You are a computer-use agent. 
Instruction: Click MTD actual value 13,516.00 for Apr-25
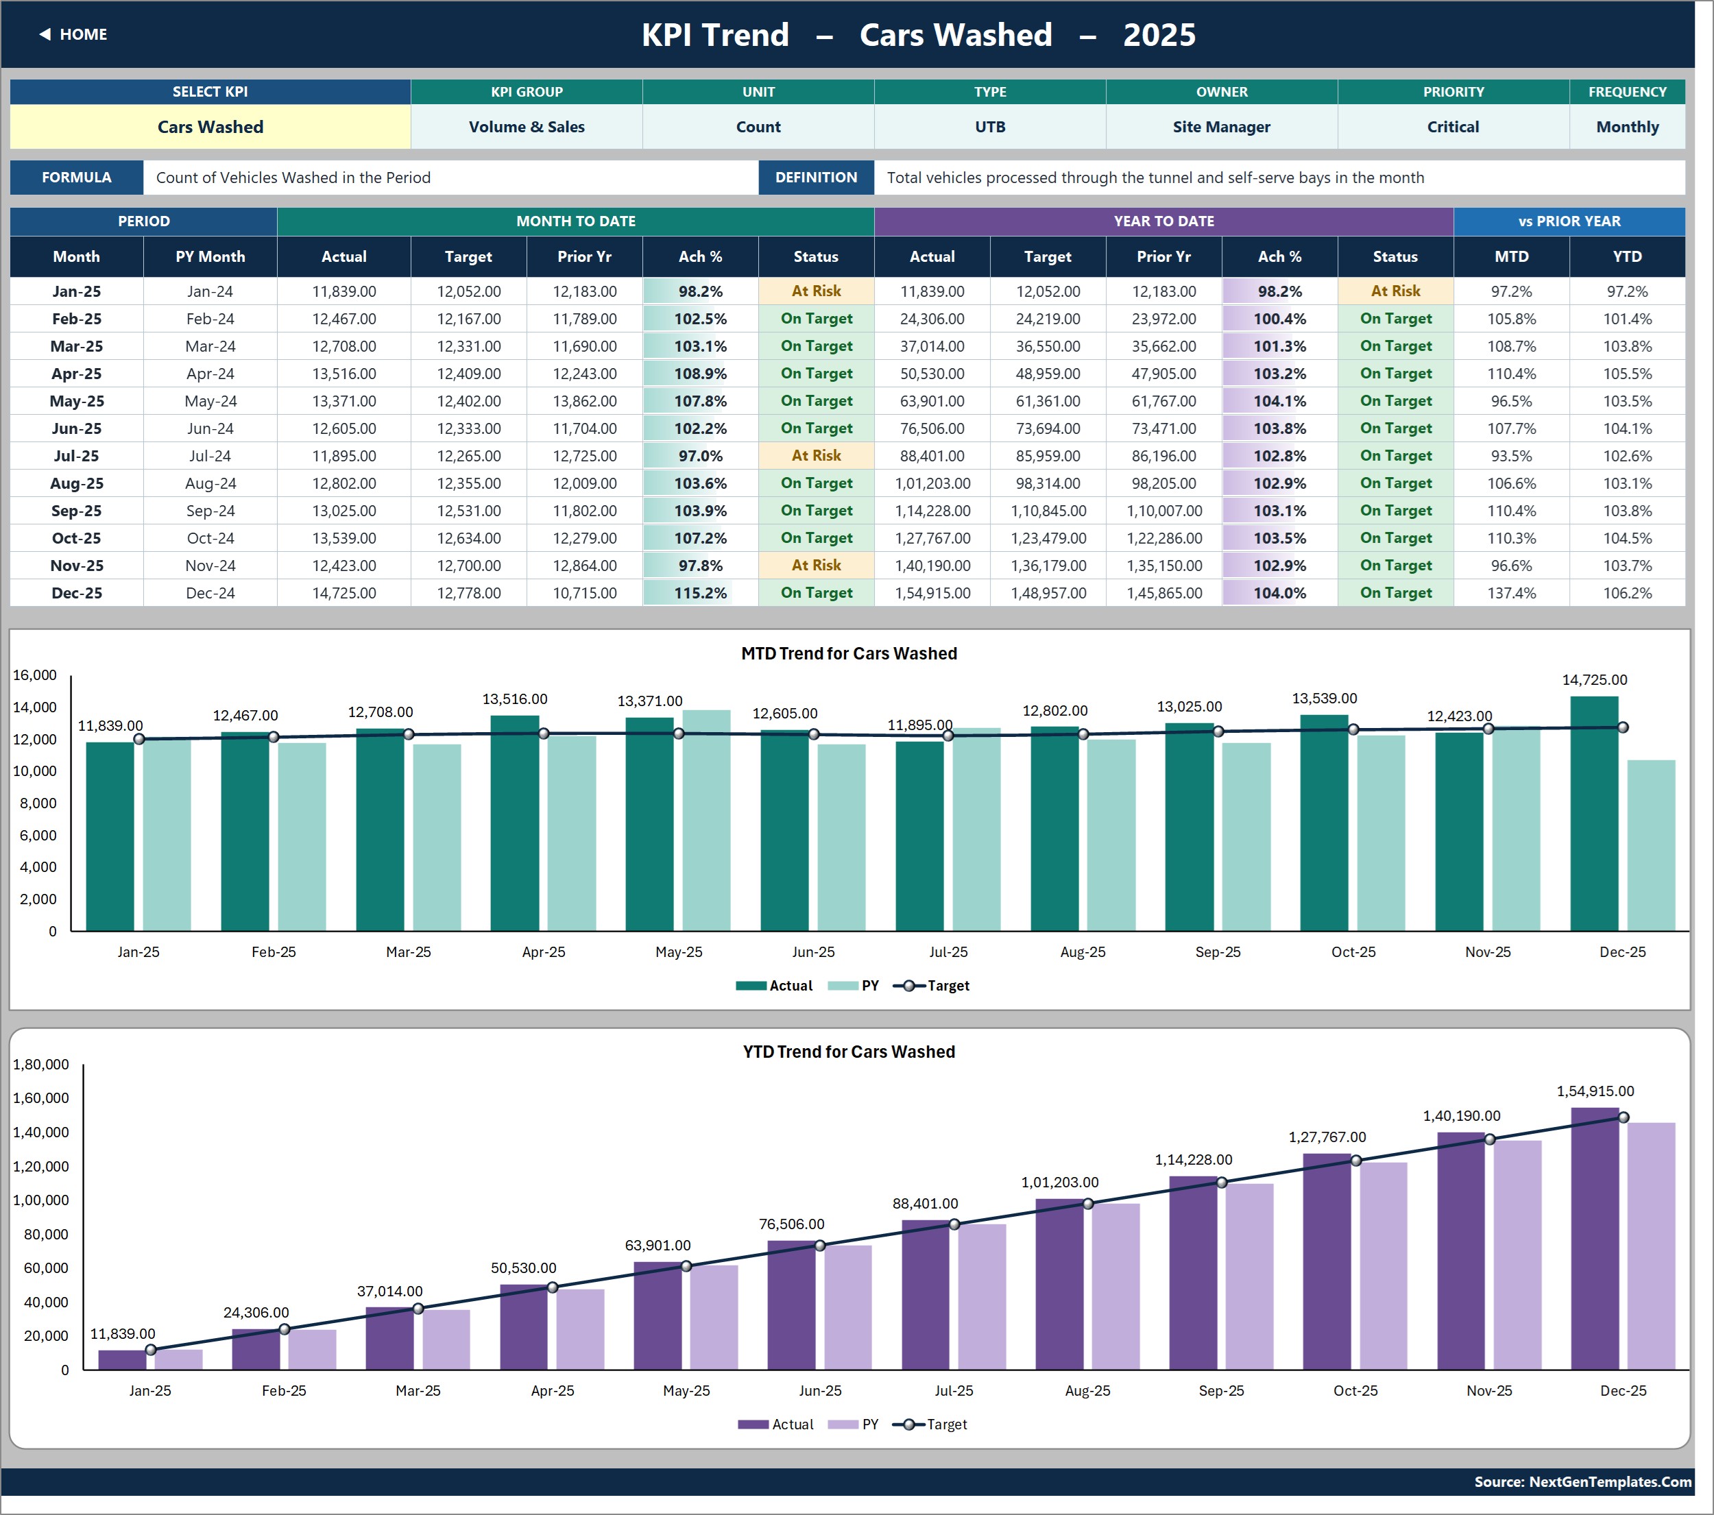tap(343, 373)
